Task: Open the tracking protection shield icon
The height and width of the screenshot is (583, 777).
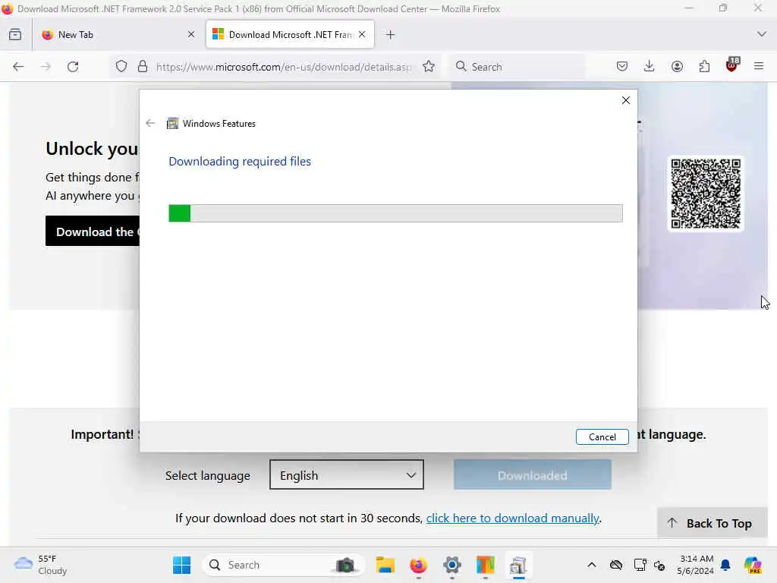Action: click(121, 67)
